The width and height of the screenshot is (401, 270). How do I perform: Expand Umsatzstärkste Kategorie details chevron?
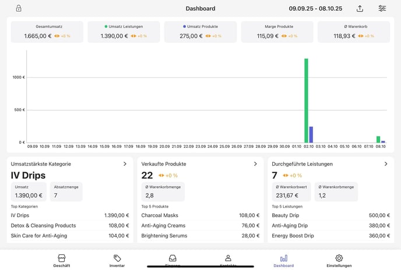click(125, 164)
